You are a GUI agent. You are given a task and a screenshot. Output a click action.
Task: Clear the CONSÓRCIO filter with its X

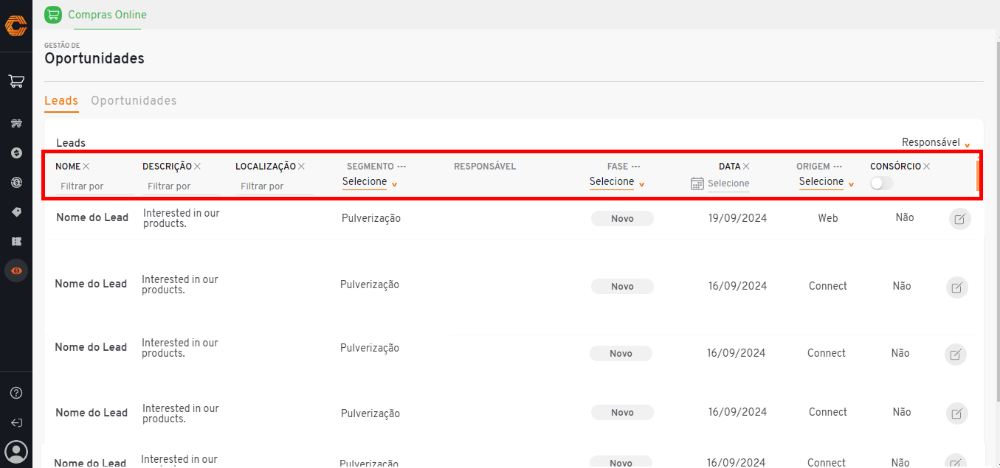(926, 167)
